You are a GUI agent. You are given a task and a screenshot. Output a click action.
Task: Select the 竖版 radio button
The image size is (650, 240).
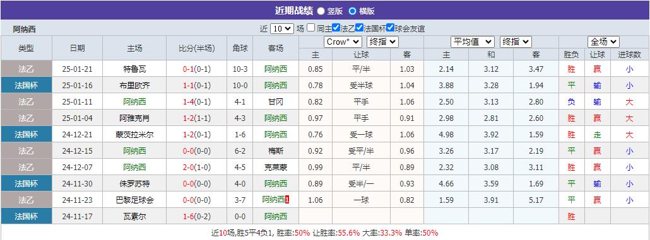tap(321, 11)
